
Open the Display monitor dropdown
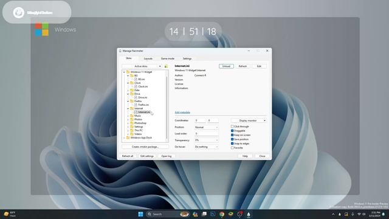click(249, 120)
